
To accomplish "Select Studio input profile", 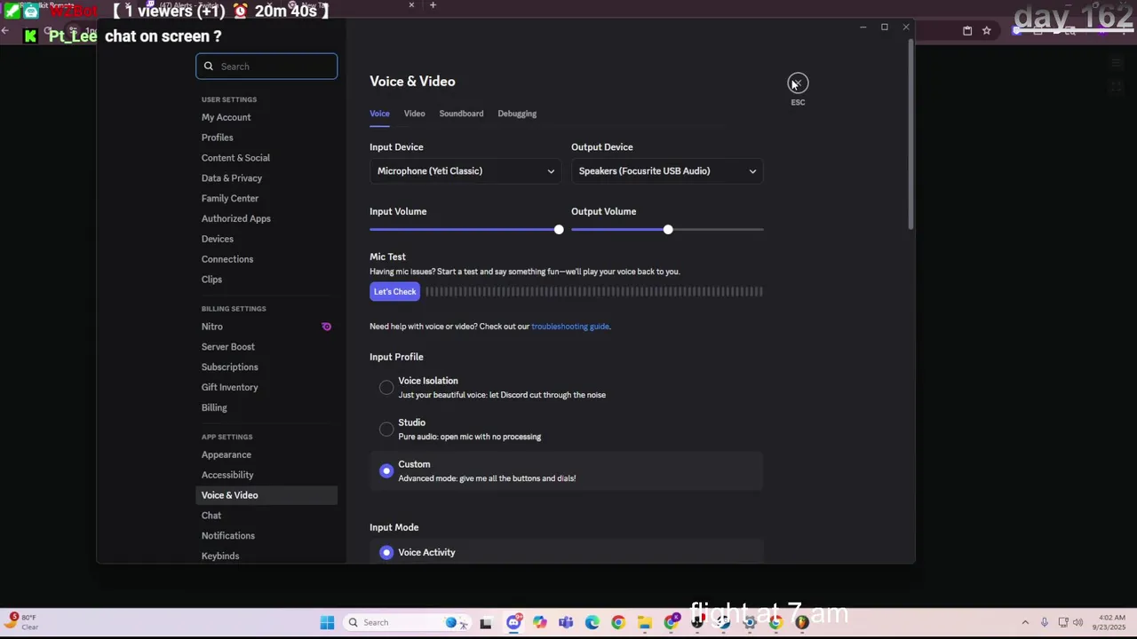I will tap(386, 429).
